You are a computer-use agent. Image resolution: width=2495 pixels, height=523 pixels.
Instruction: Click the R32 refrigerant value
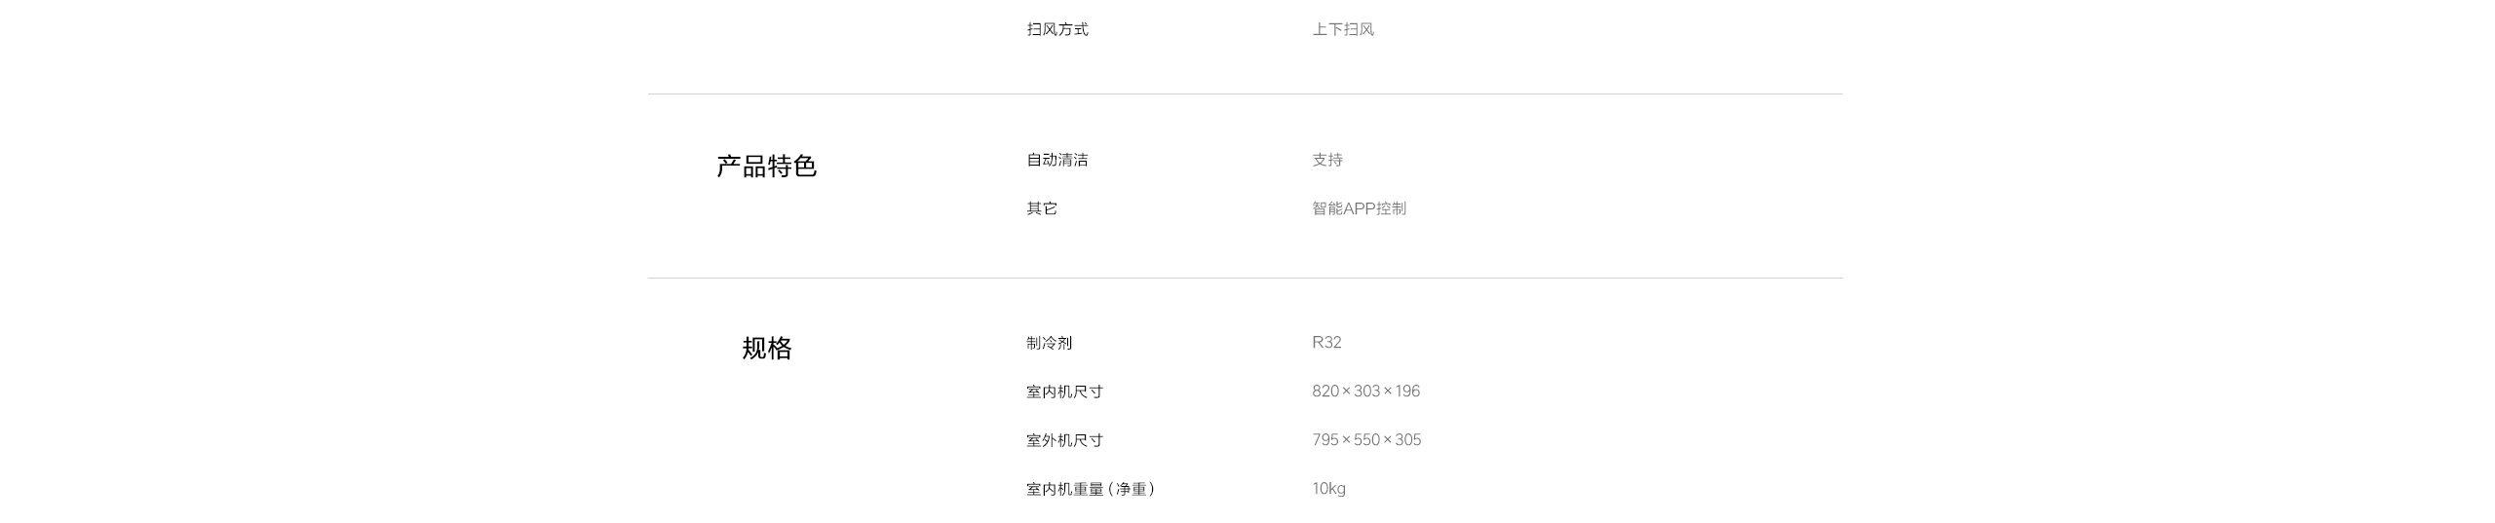[x=1326, y=343]
